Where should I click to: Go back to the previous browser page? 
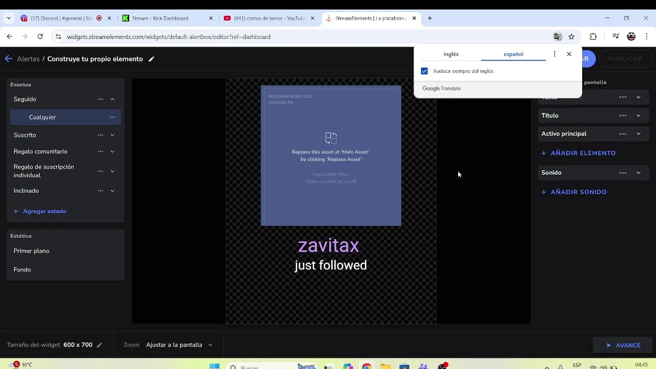pos(9,37)
